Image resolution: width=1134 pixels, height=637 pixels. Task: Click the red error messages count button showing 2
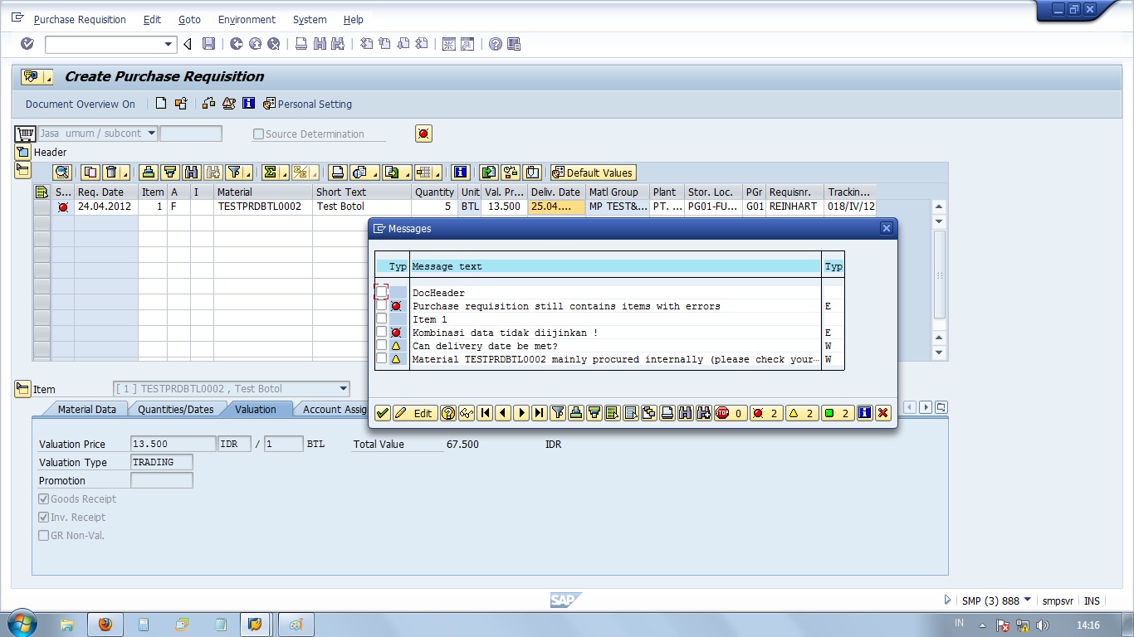[x=765, y=413]
